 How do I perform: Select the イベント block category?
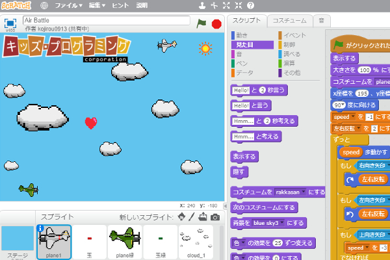pos(294,35)
